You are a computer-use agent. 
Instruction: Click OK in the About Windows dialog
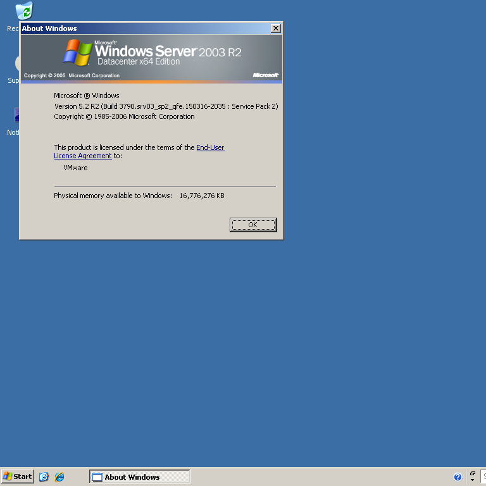pos(253,225)
